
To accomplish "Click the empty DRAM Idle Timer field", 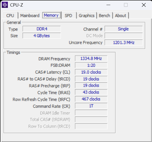I will [x=91, y=113].
